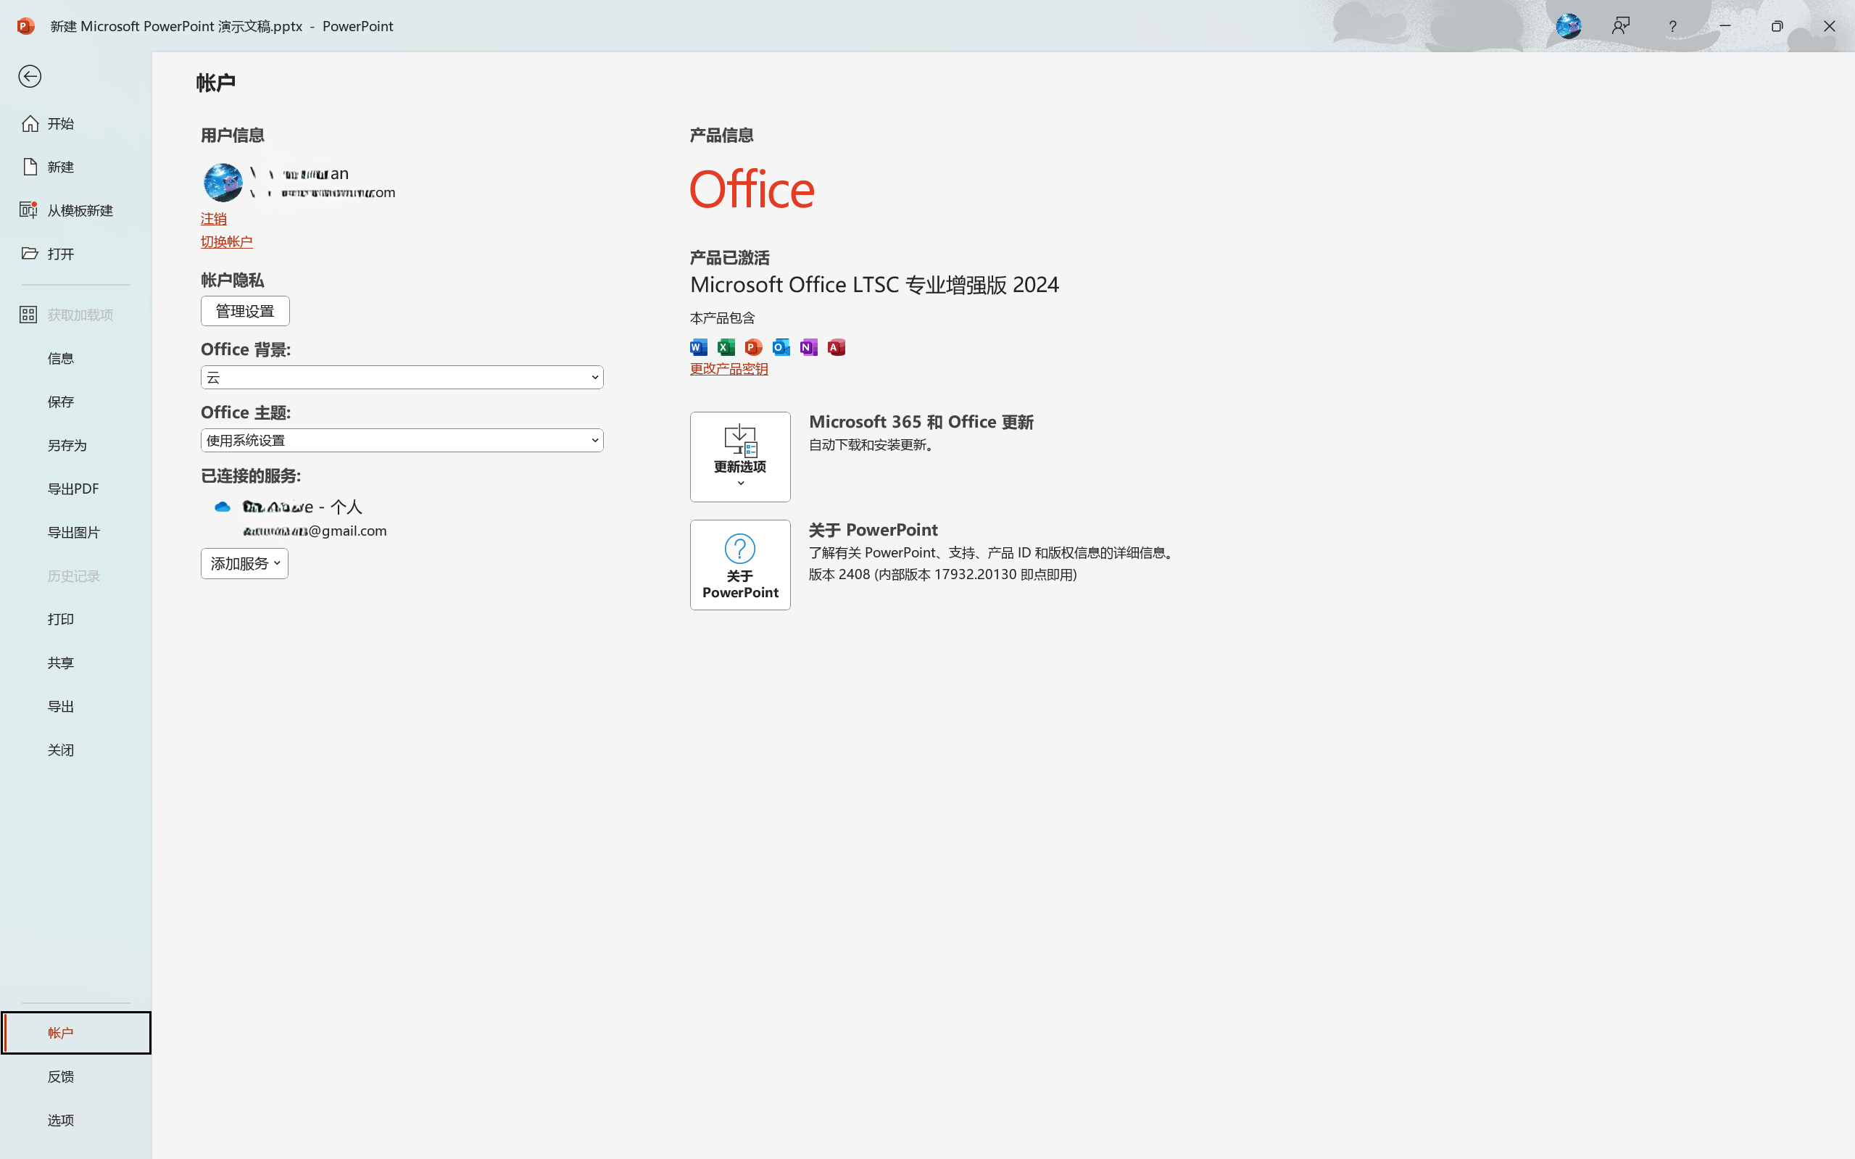
Task: Select Export (导出) in the sidebar
Action: point(75,706)
